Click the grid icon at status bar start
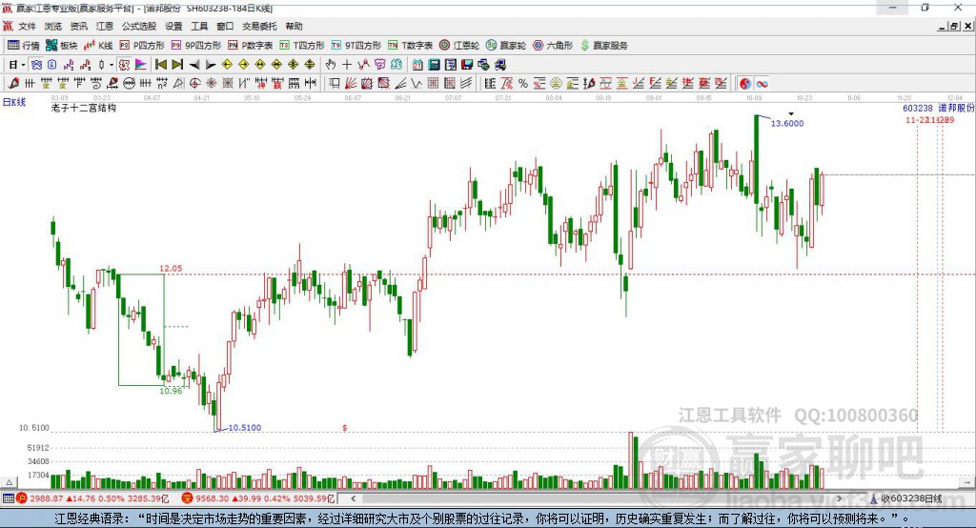The height and width of the screenshot is (528, 976). [8, 498]
